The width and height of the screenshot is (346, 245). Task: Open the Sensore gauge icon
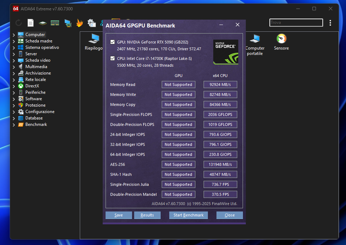pyautogui.click(x=281, y=42)
